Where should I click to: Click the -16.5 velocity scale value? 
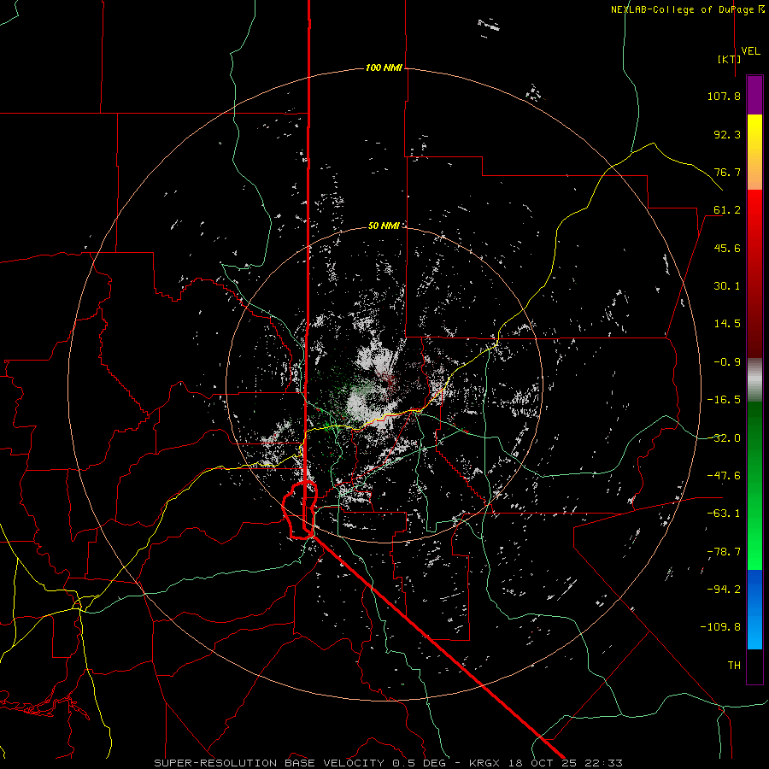[x=724, y=400]
